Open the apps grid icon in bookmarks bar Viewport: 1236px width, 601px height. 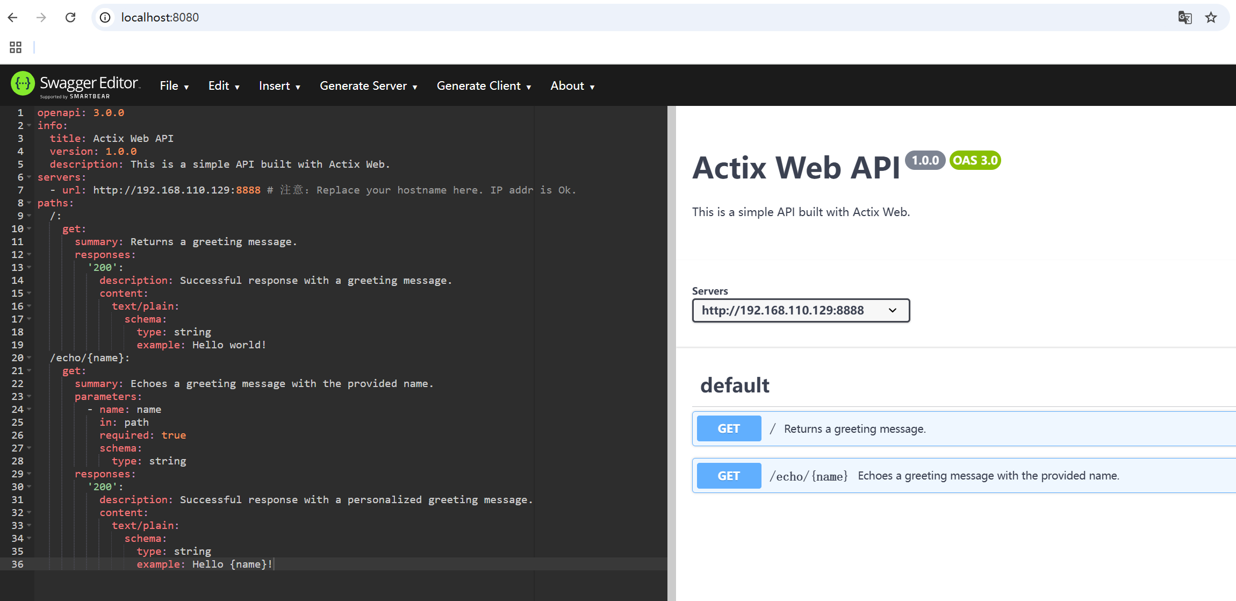coord(16,47)
